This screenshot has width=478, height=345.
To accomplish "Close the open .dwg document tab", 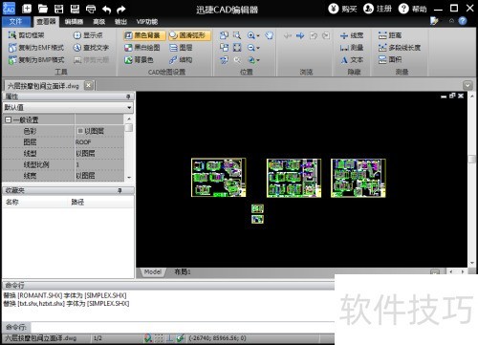I will pos(89,85).
